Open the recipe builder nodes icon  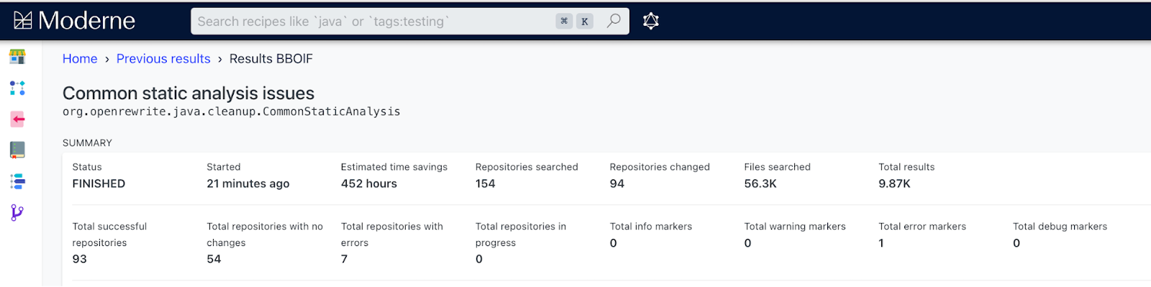tap(17, 88)
